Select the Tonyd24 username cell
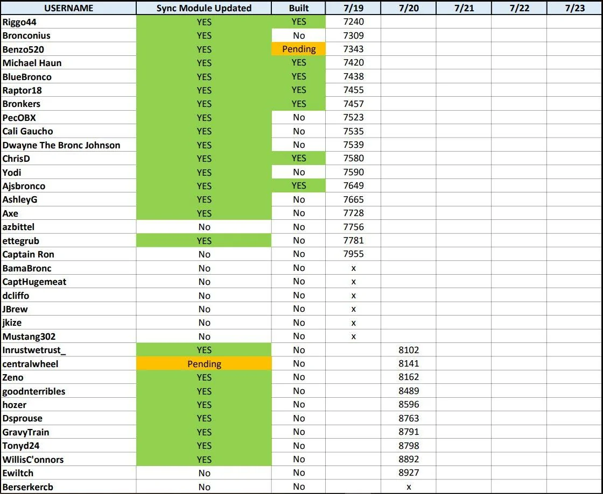 click(68, 445)
